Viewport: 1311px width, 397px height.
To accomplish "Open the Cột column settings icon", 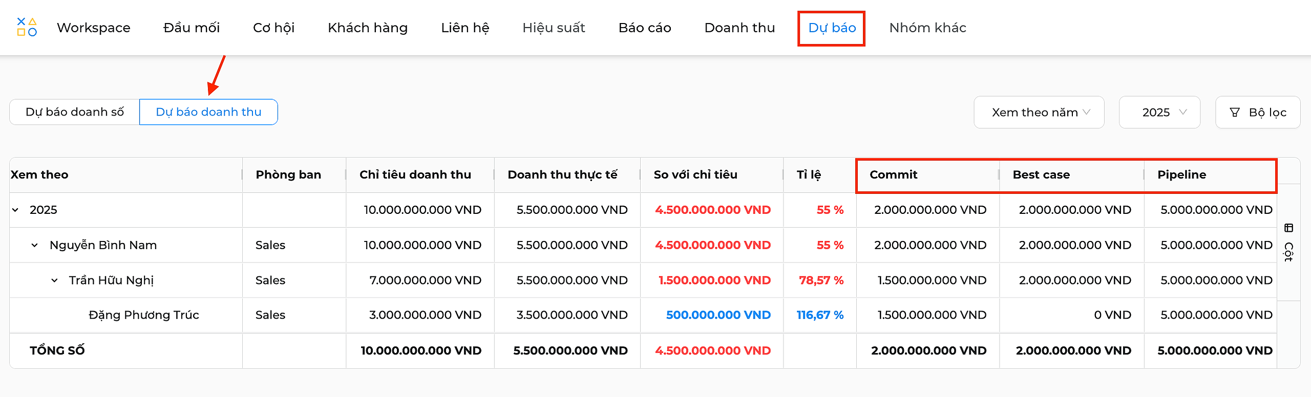I will [1289, 228].
